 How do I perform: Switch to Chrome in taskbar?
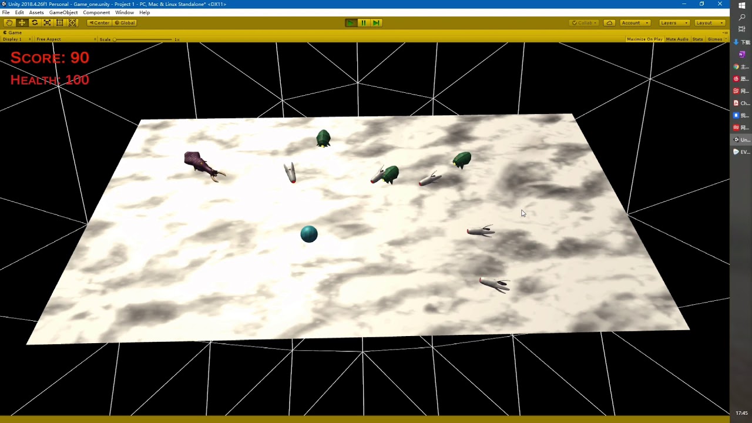tap(741, 67)
